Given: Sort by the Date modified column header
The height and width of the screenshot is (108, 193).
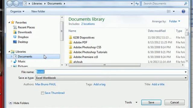Looking at the screenshot, I should click(x=157, y=31).
